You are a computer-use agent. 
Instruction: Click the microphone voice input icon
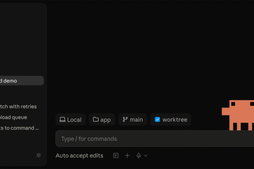point(139,155)
